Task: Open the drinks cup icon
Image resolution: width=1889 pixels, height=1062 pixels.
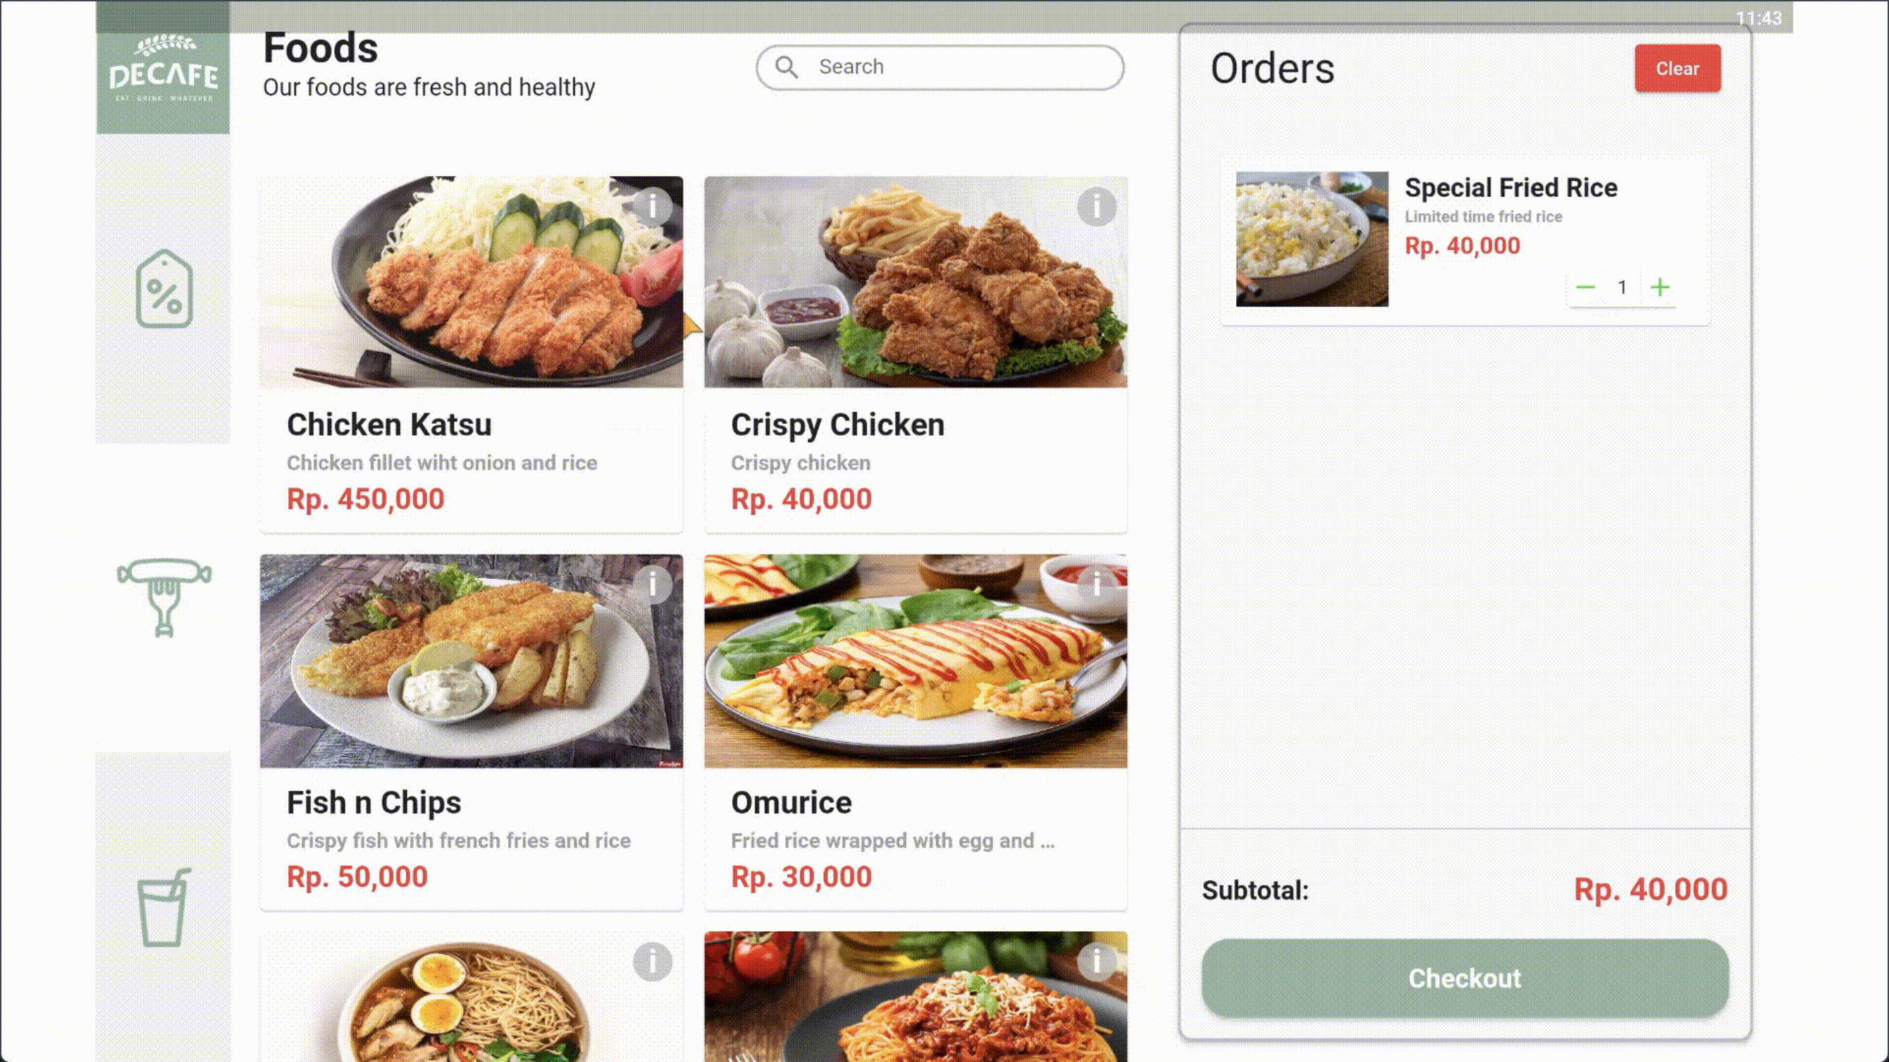Action: click(164, 908)
